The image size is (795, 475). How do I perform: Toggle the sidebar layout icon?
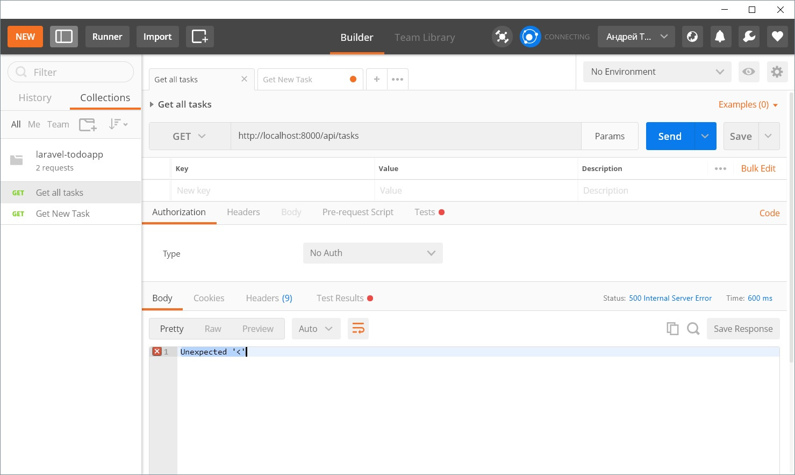pos(64,37)
